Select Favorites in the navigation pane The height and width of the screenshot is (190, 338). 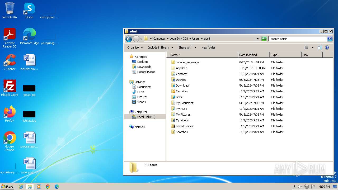(140, 57)
